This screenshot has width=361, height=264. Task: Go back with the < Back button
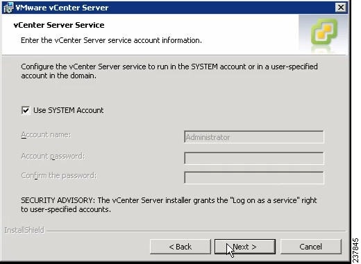(180, 247)
